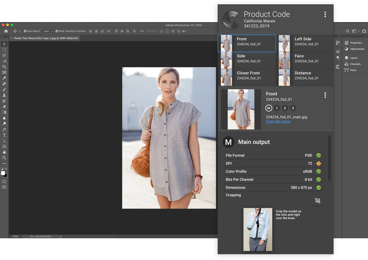The height and width of the screenshot is (260, 368).
Task: Open the Layers panel tab
Action: (354, 58)
